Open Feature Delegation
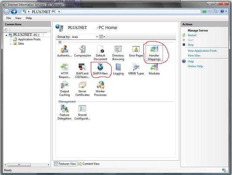232x175 pixels. (x=64, y=113)
